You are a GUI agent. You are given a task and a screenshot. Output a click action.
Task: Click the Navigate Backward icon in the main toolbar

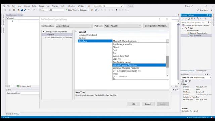point(5,10)
